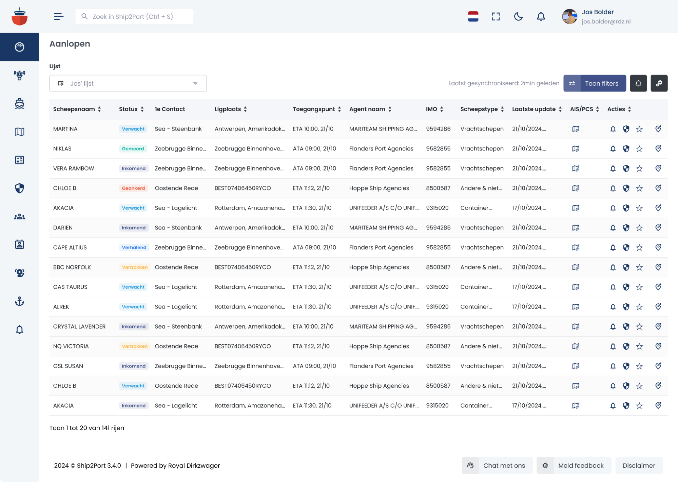Click the Toon filters button

tap(595, 83)
